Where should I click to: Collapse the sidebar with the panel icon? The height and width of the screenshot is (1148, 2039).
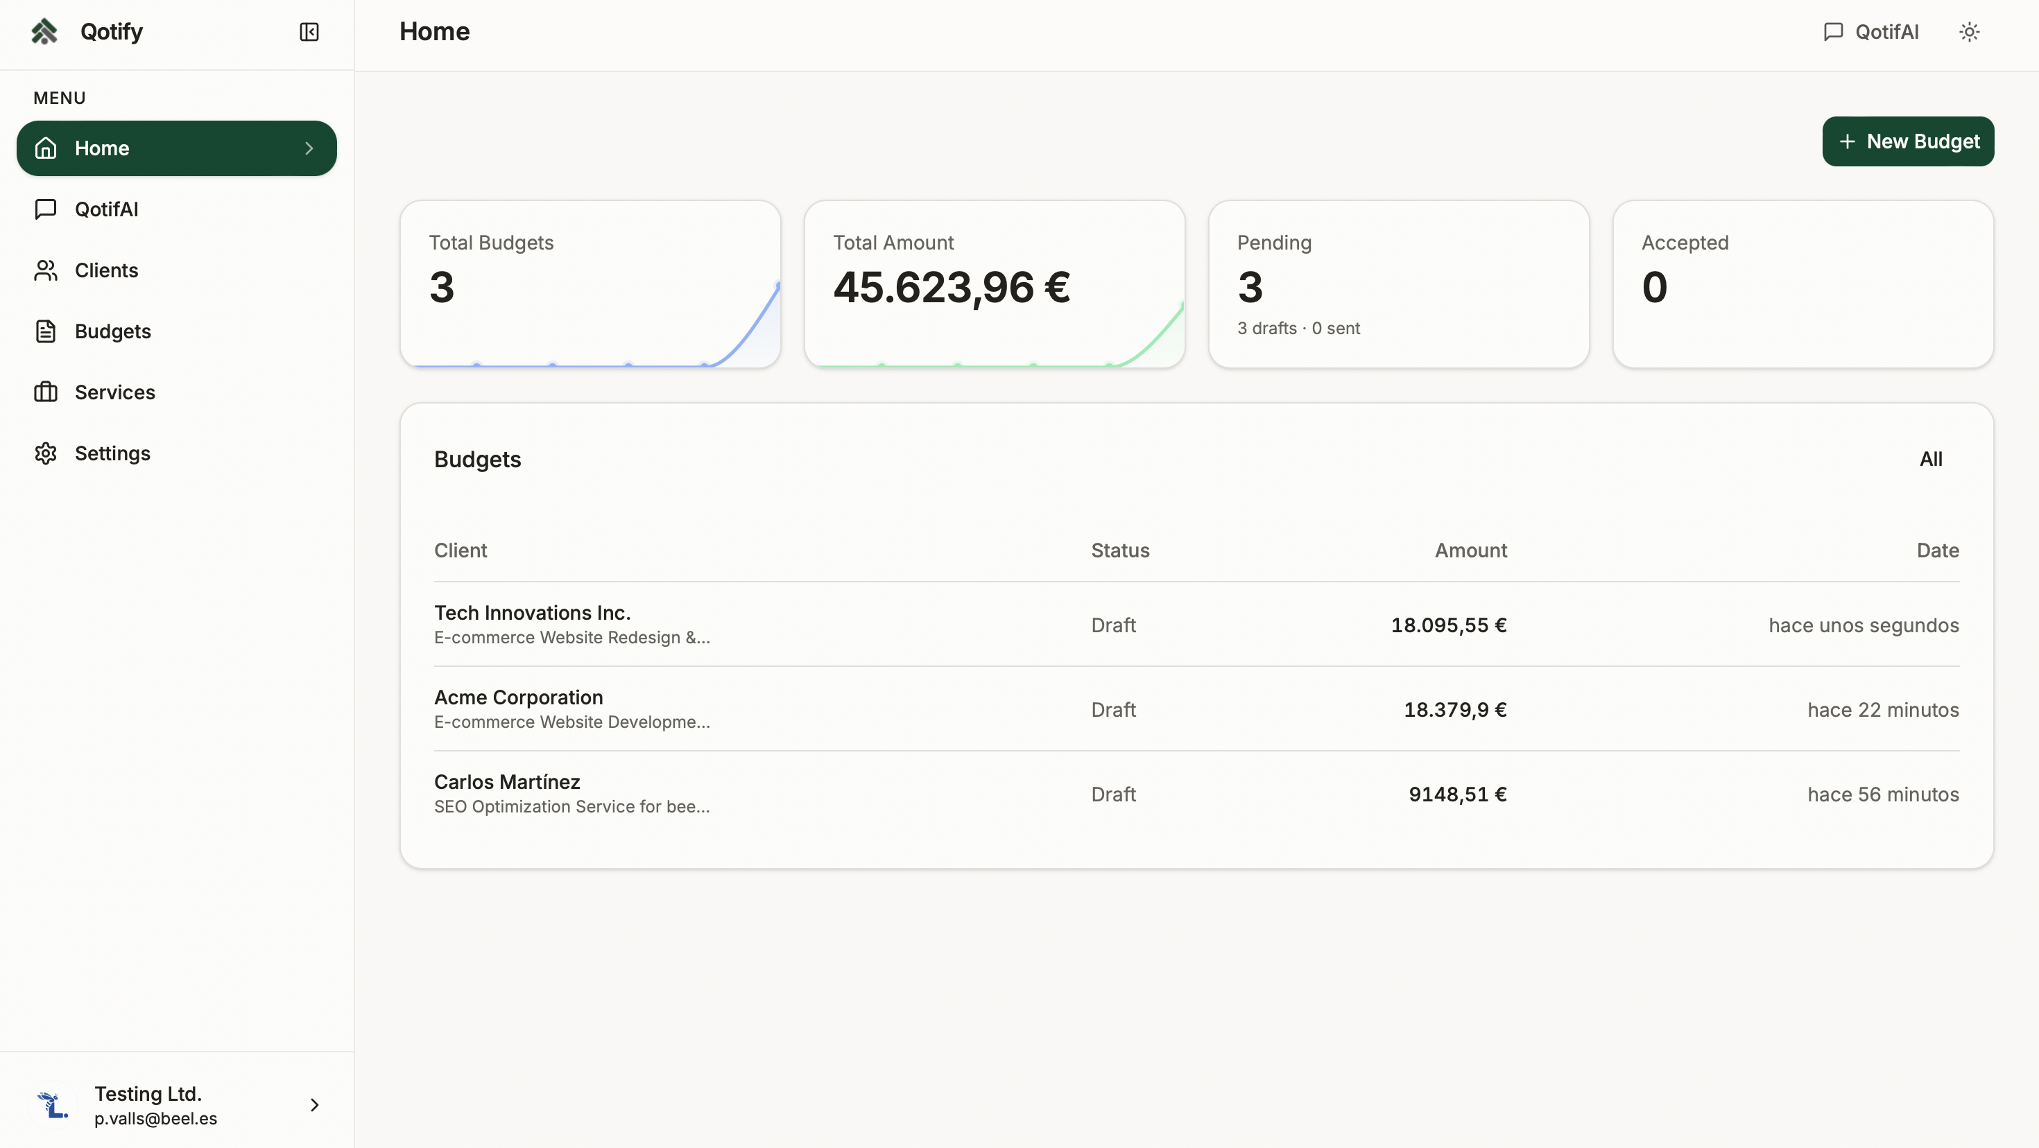coord(309,33)
